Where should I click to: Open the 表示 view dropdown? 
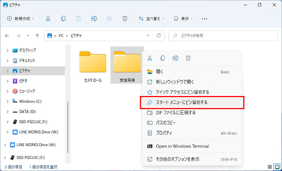click(183, 18)
